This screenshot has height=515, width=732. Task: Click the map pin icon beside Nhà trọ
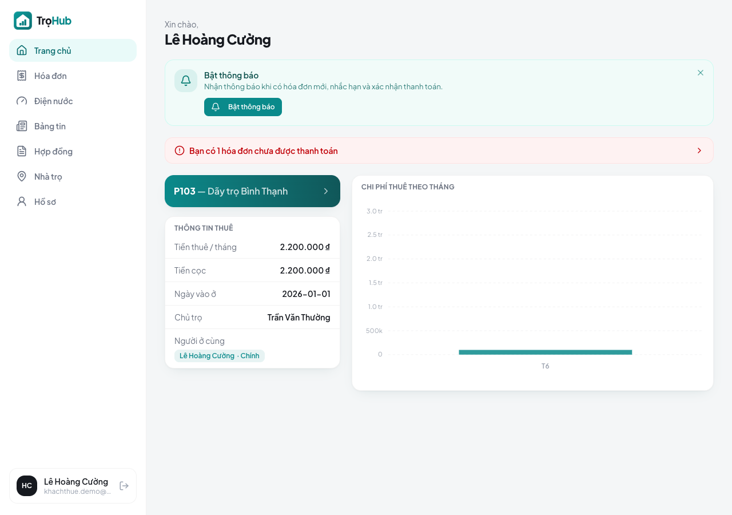[22, 176]
